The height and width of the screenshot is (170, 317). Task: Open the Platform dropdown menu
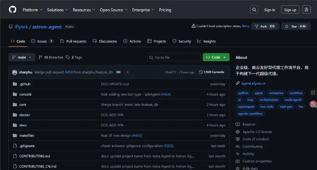click(32, 10)
